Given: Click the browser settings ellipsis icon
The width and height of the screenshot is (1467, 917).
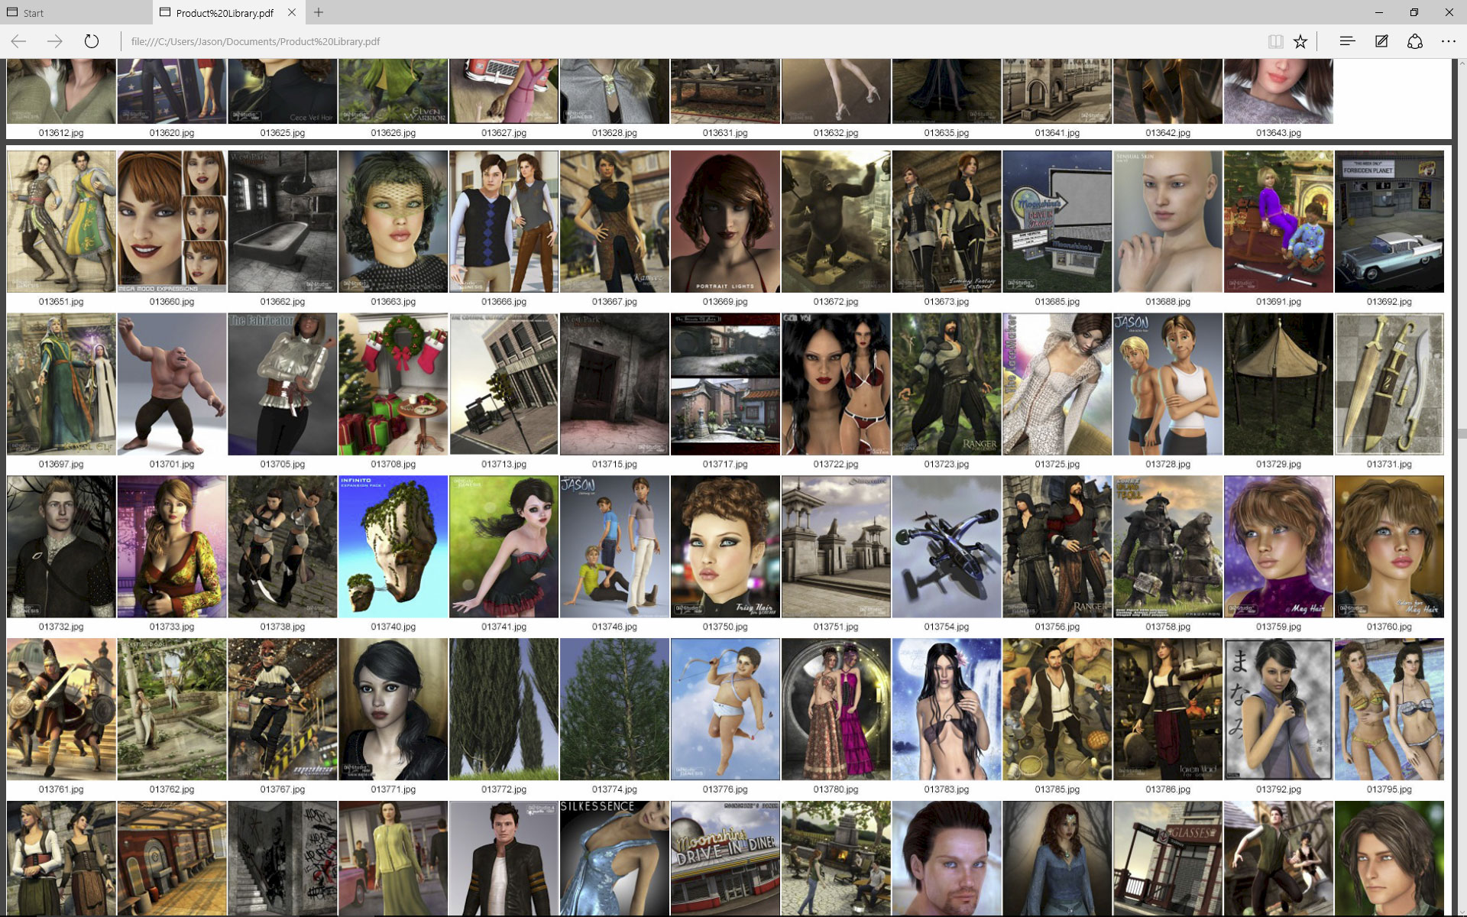Looking at the screenshot, I should [1449, 41].
